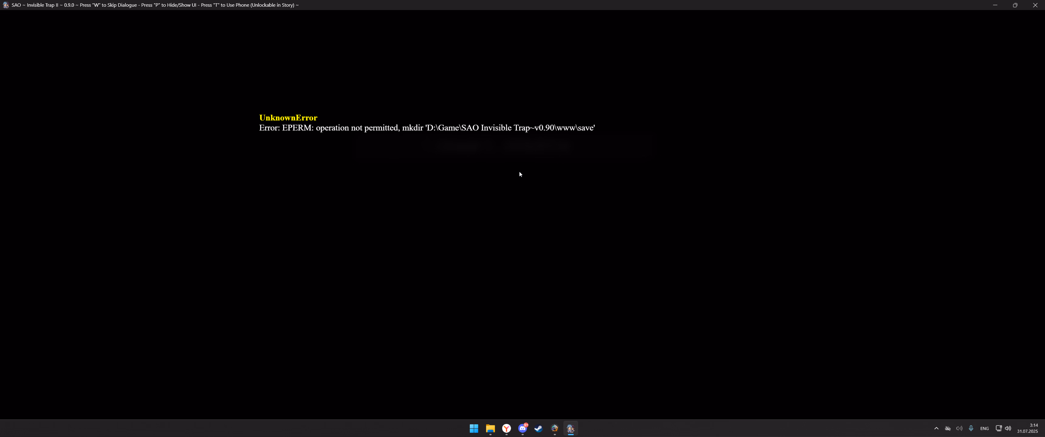Open Discord from the taskbar

click(522, 429)
